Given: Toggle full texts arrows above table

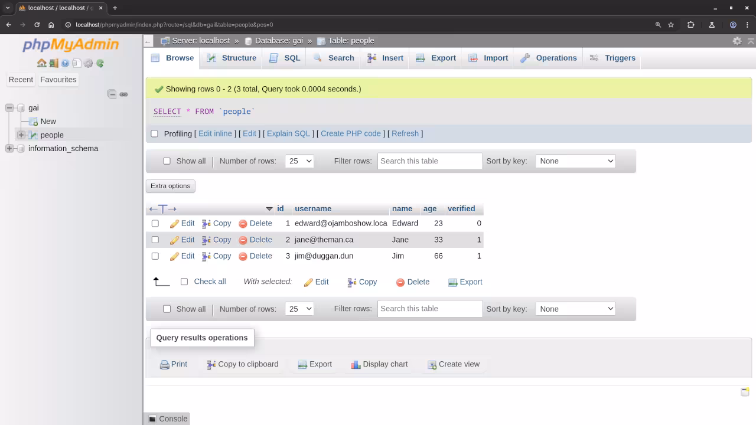Looking at the screenshot, I should tap(163, 209).
